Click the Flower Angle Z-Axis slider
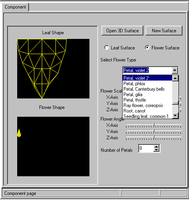The height and width of the screenshot is (200, 189). click(153, 137)
